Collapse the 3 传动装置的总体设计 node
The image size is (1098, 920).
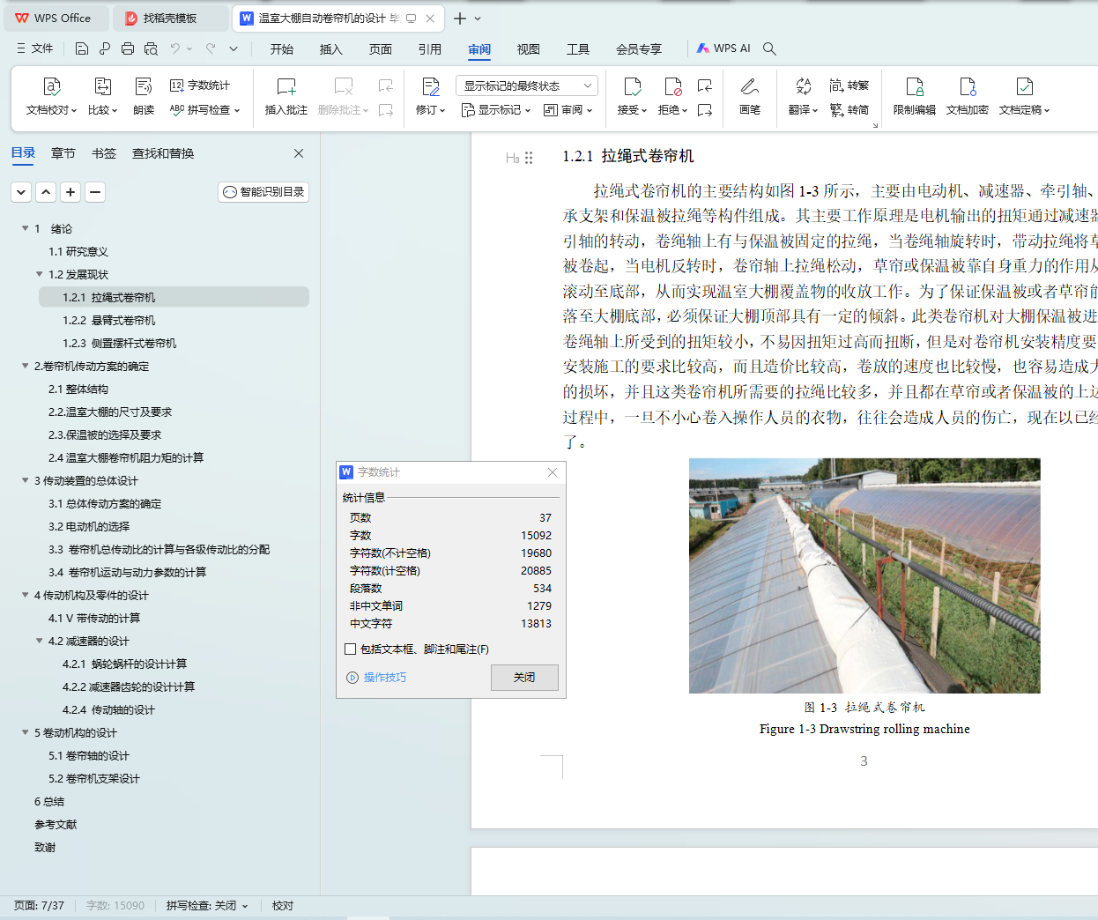pos(25,480)
